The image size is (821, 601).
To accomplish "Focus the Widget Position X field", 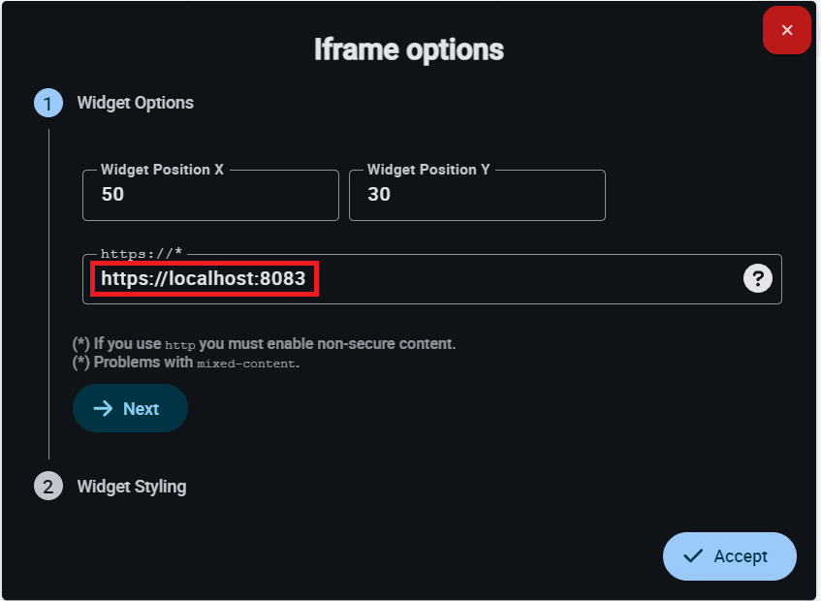I will click(210, 195).
